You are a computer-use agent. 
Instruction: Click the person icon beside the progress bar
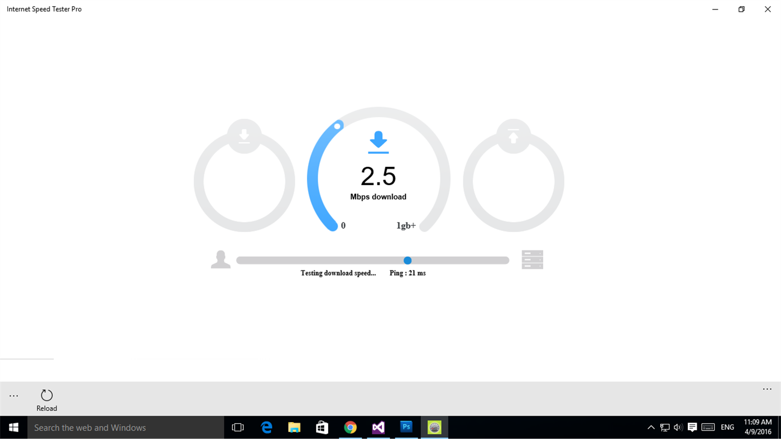(x=220, y=258)
